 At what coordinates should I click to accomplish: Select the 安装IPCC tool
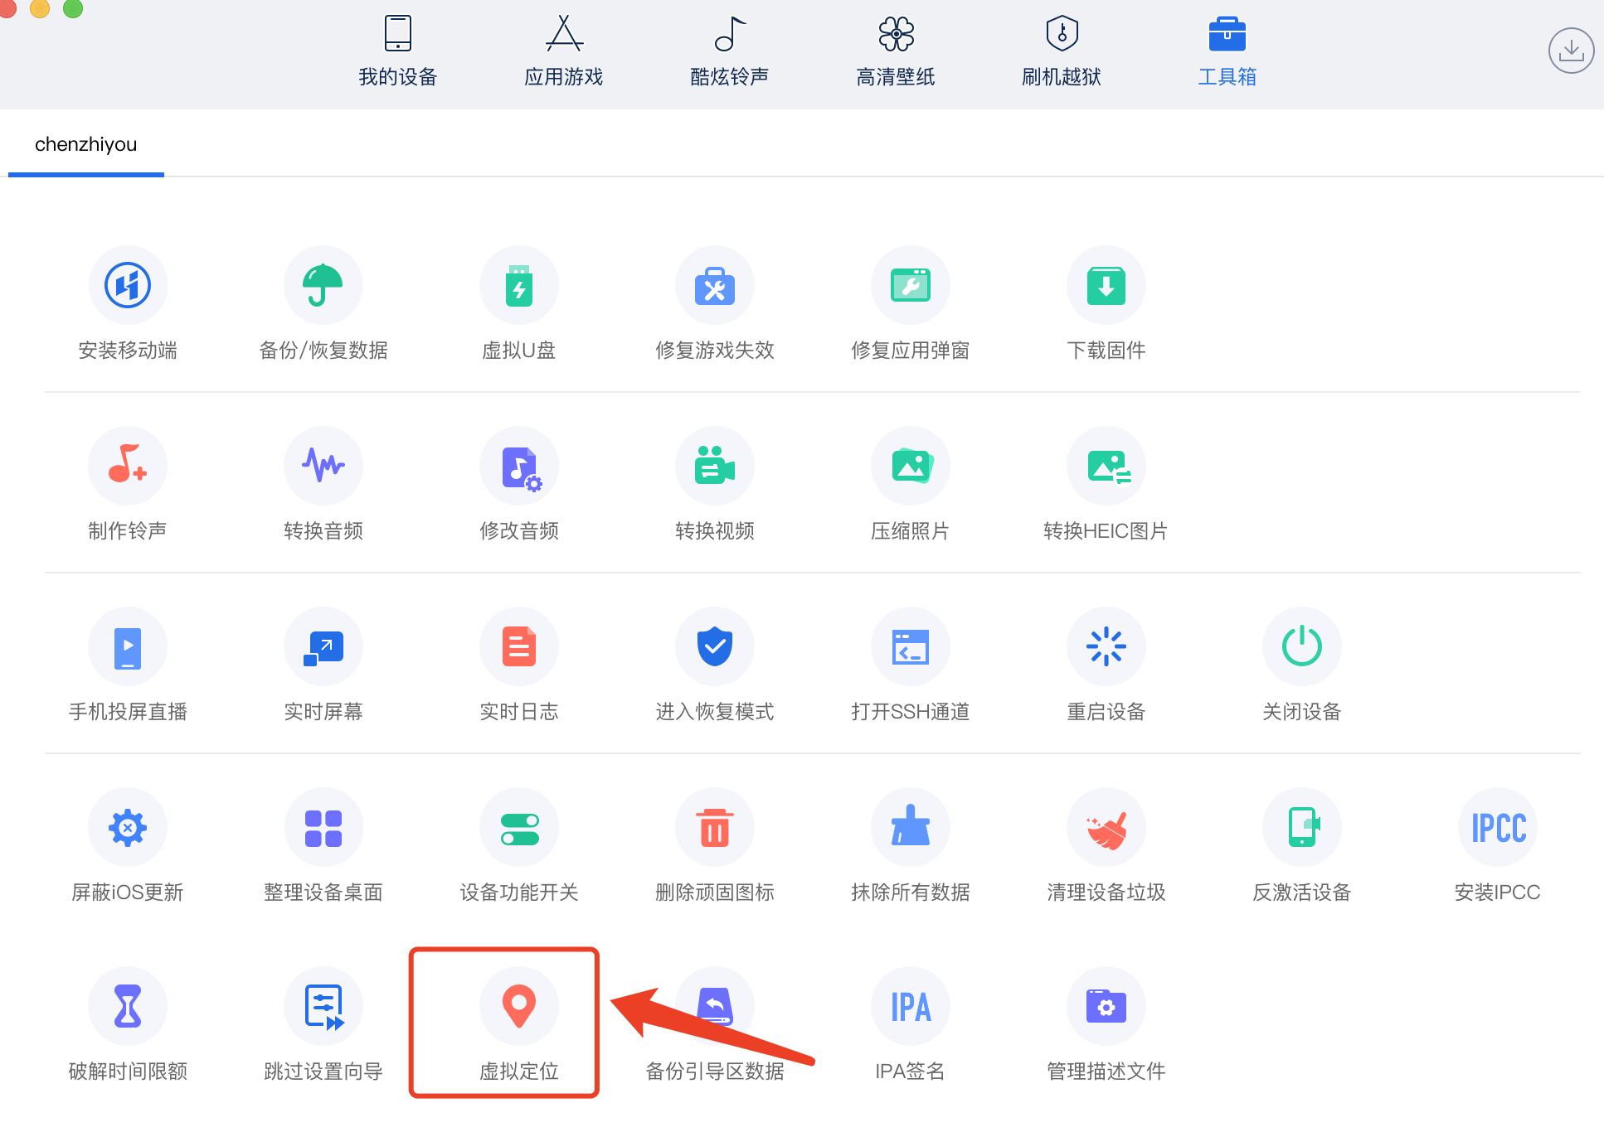click(x=1497, y=827)
